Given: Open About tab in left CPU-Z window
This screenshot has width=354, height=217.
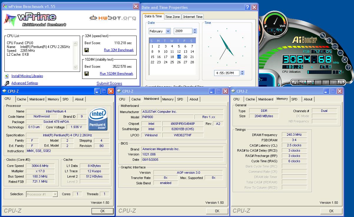Looking at the screenshot, I should pos(79,99).
